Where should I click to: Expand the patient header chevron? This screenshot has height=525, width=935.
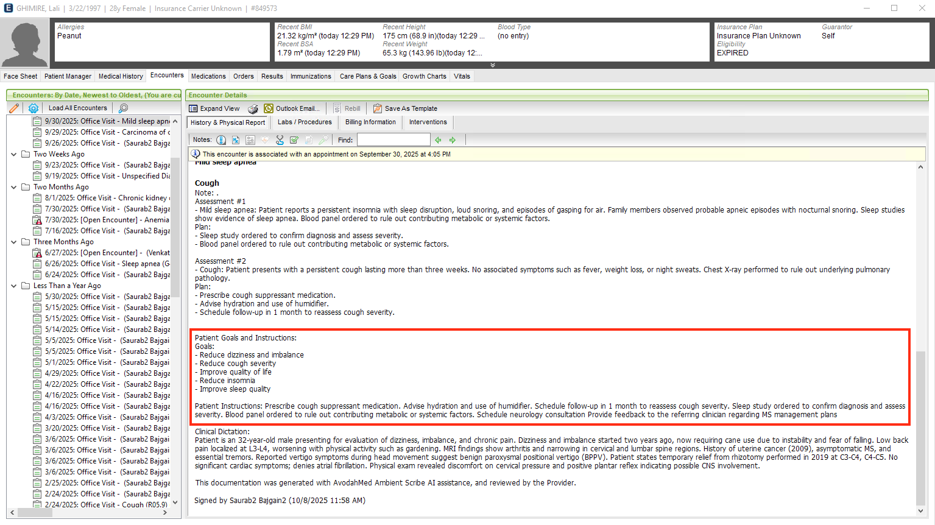point(492,65)
